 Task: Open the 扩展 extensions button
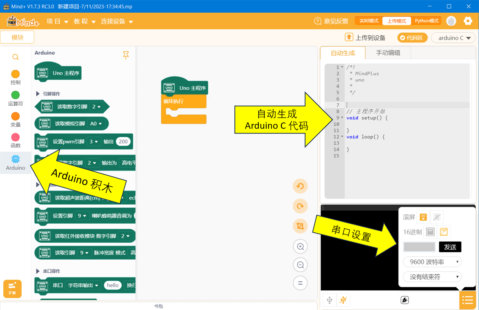pos(12,289)
